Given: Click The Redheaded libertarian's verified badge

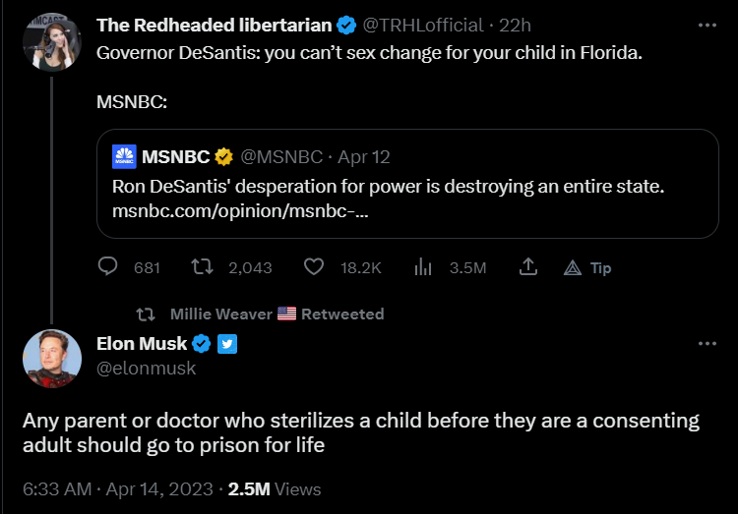Looking at the screenshot, I should coord(346,26).
